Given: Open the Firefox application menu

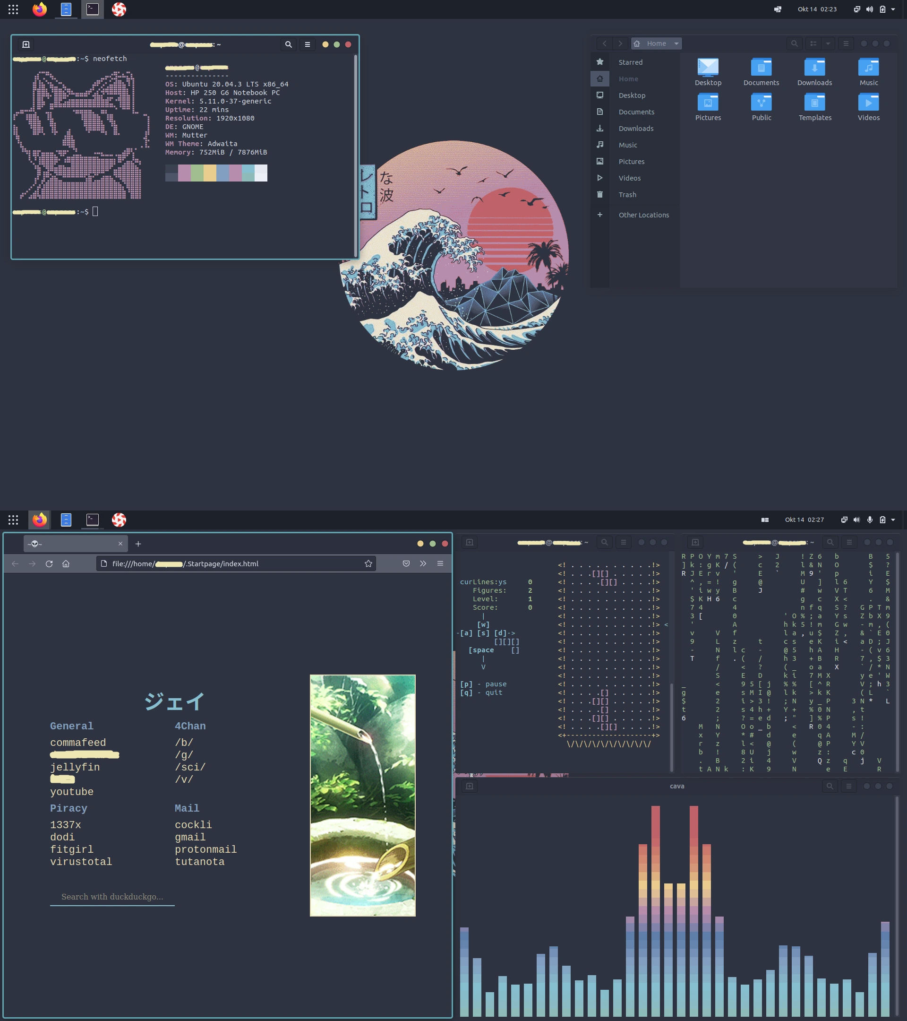Looking at the screenshot, I should coord(440,563).
